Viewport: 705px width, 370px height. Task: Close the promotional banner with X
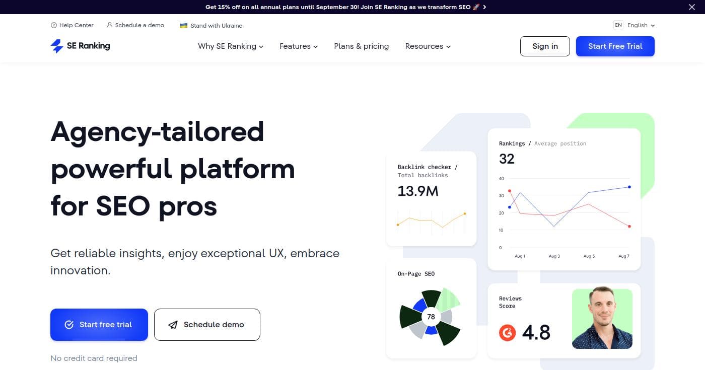(691, 7)
